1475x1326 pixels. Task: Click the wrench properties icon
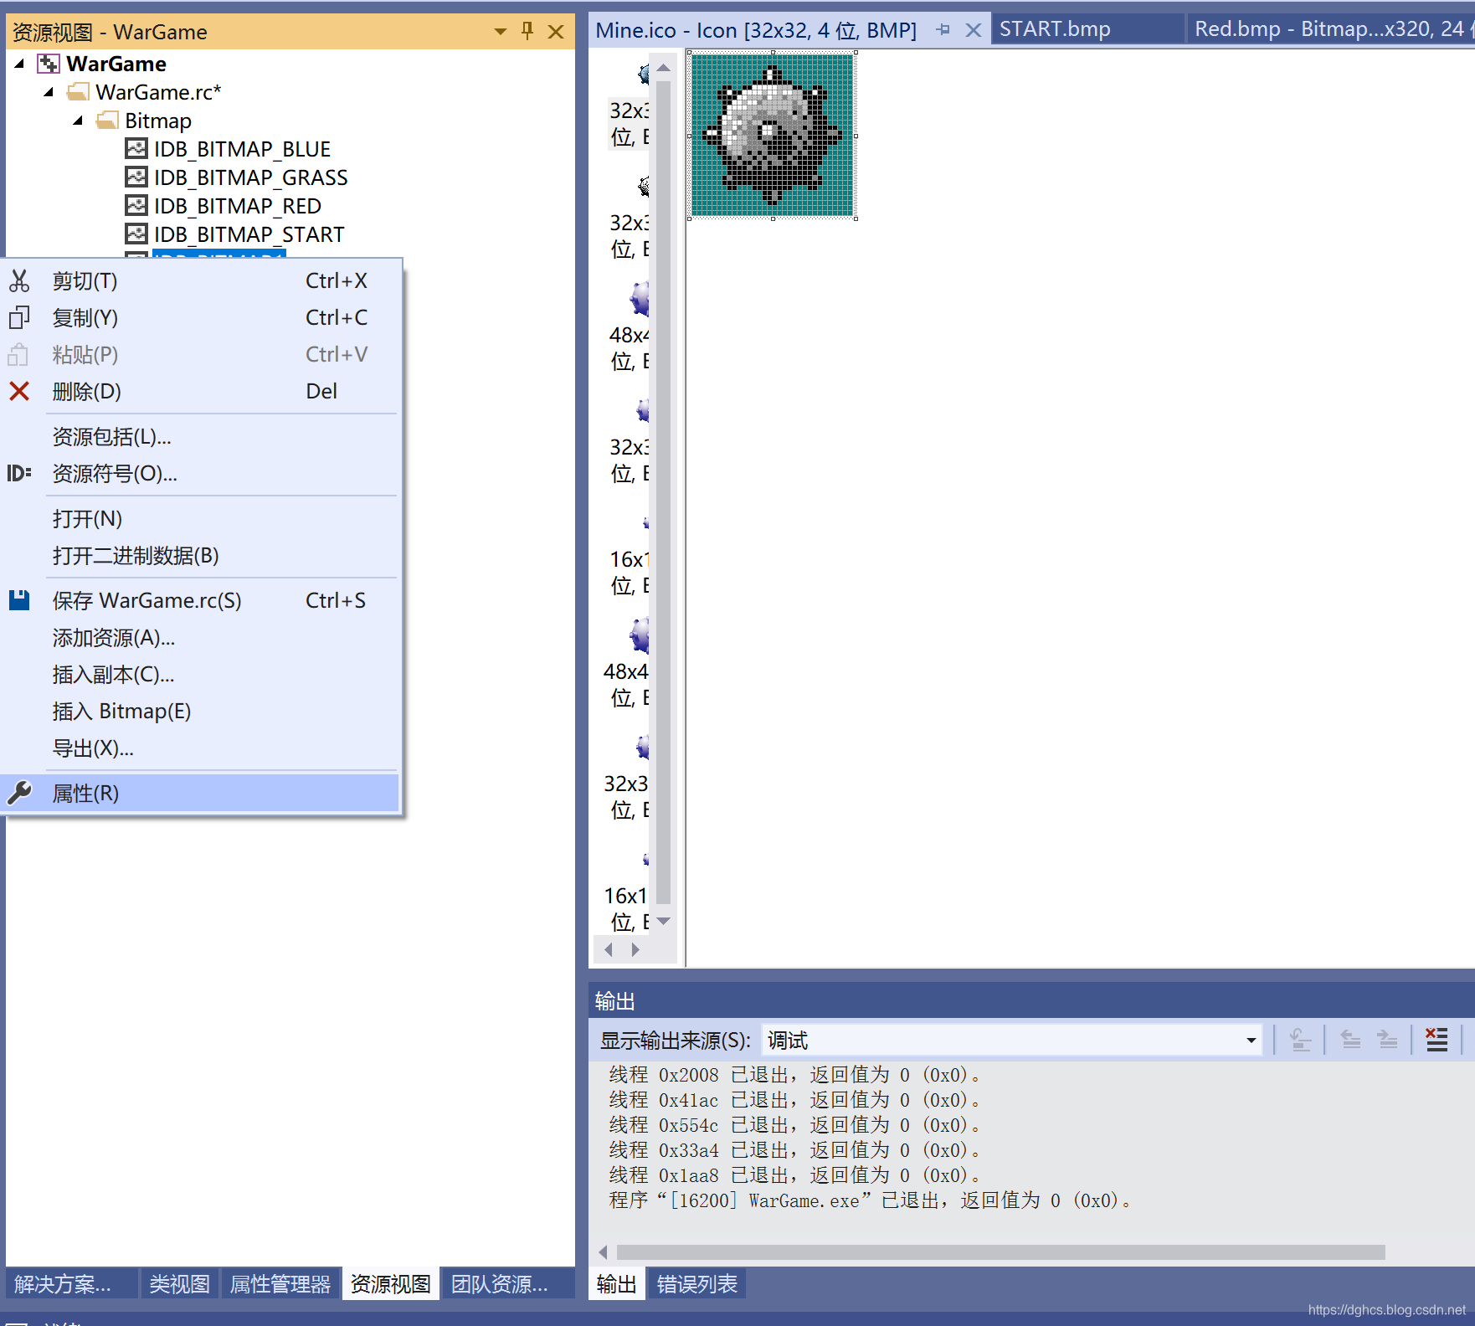pyautogui.click(x=19, y=793)
